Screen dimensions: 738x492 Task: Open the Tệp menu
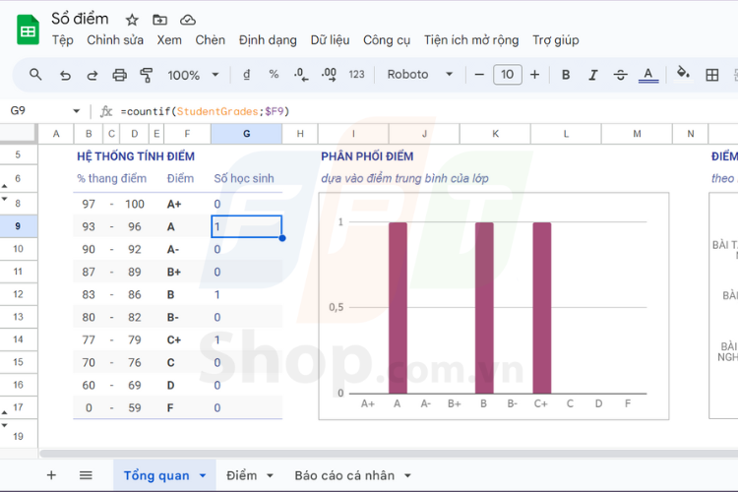click(63, 40)
